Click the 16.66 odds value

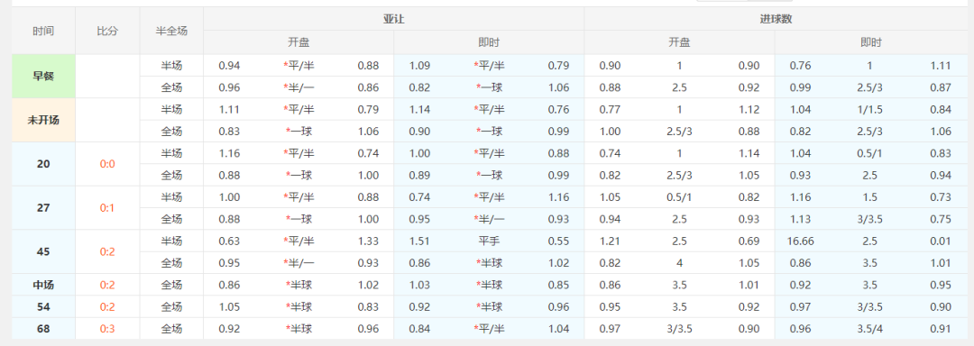point(800,241)
